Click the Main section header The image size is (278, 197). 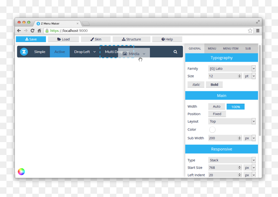coord(221,96)
